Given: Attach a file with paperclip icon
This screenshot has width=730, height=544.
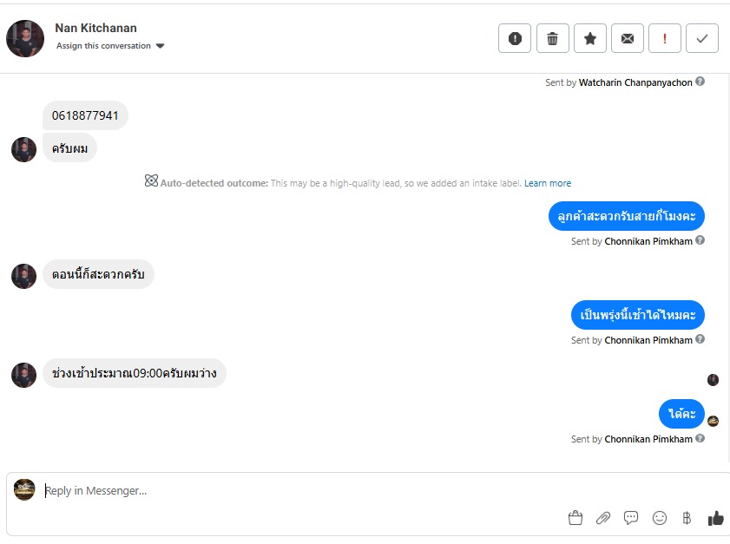Looking at the screenshot, I should (603, 518).
